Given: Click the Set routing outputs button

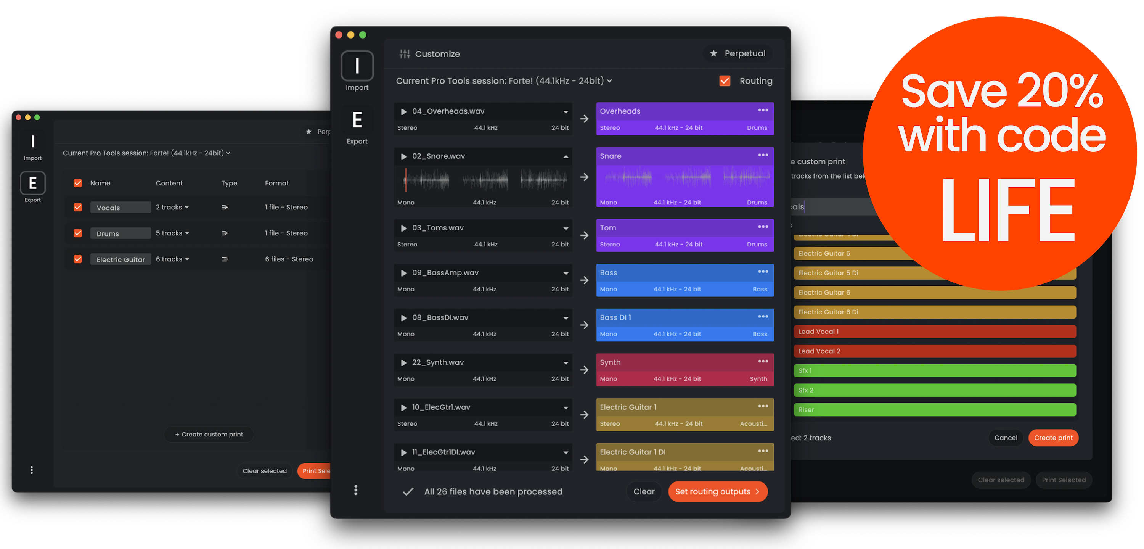Looking at the screenshot, I should coord(717,491).
